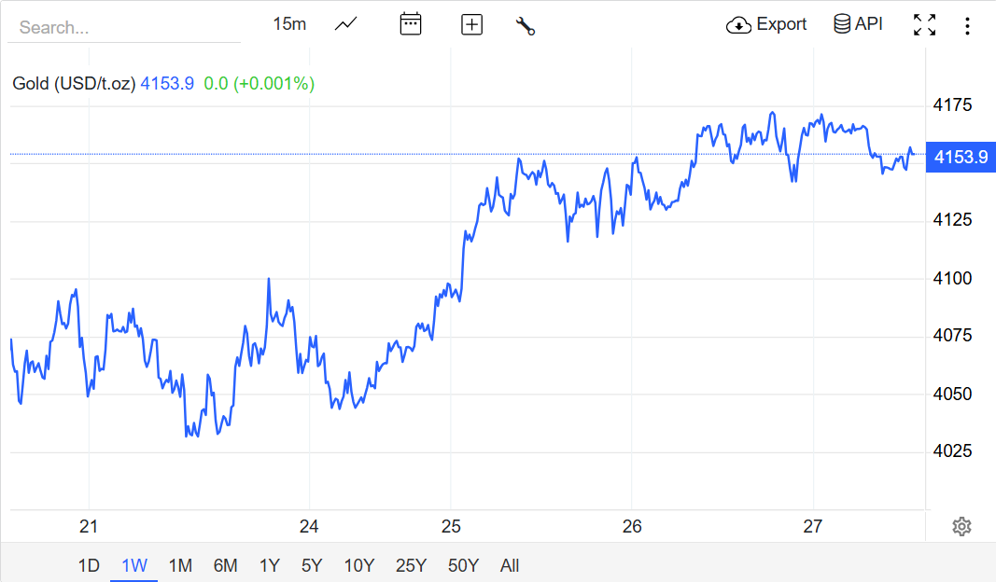
Task: Click in the Search input field
Action: tap(123, 27)
